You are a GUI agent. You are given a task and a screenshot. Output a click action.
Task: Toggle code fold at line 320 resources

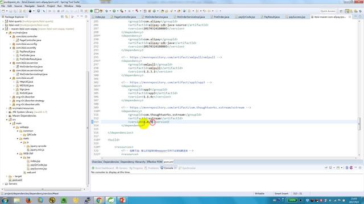pyautogui.click(x=100, y=147)
